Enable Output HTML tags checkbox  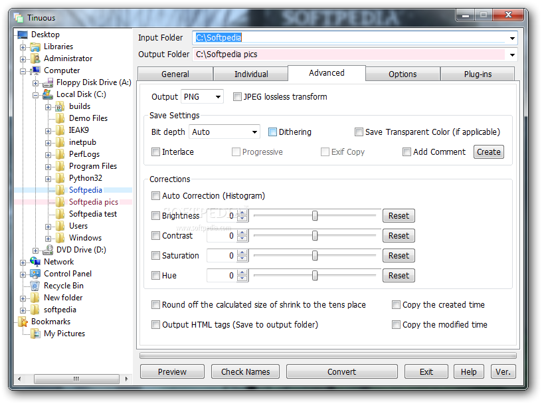click(x=155, y=325)
